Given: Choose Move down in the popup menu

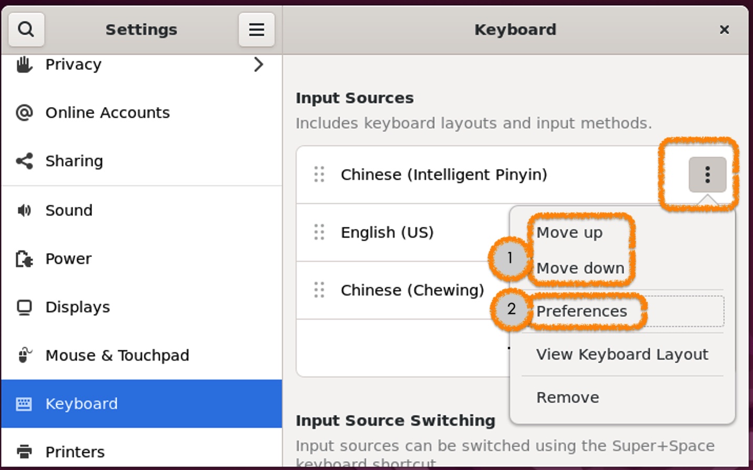Looking at the screenshot, I should pyautogui.click(x=580, y=268).
